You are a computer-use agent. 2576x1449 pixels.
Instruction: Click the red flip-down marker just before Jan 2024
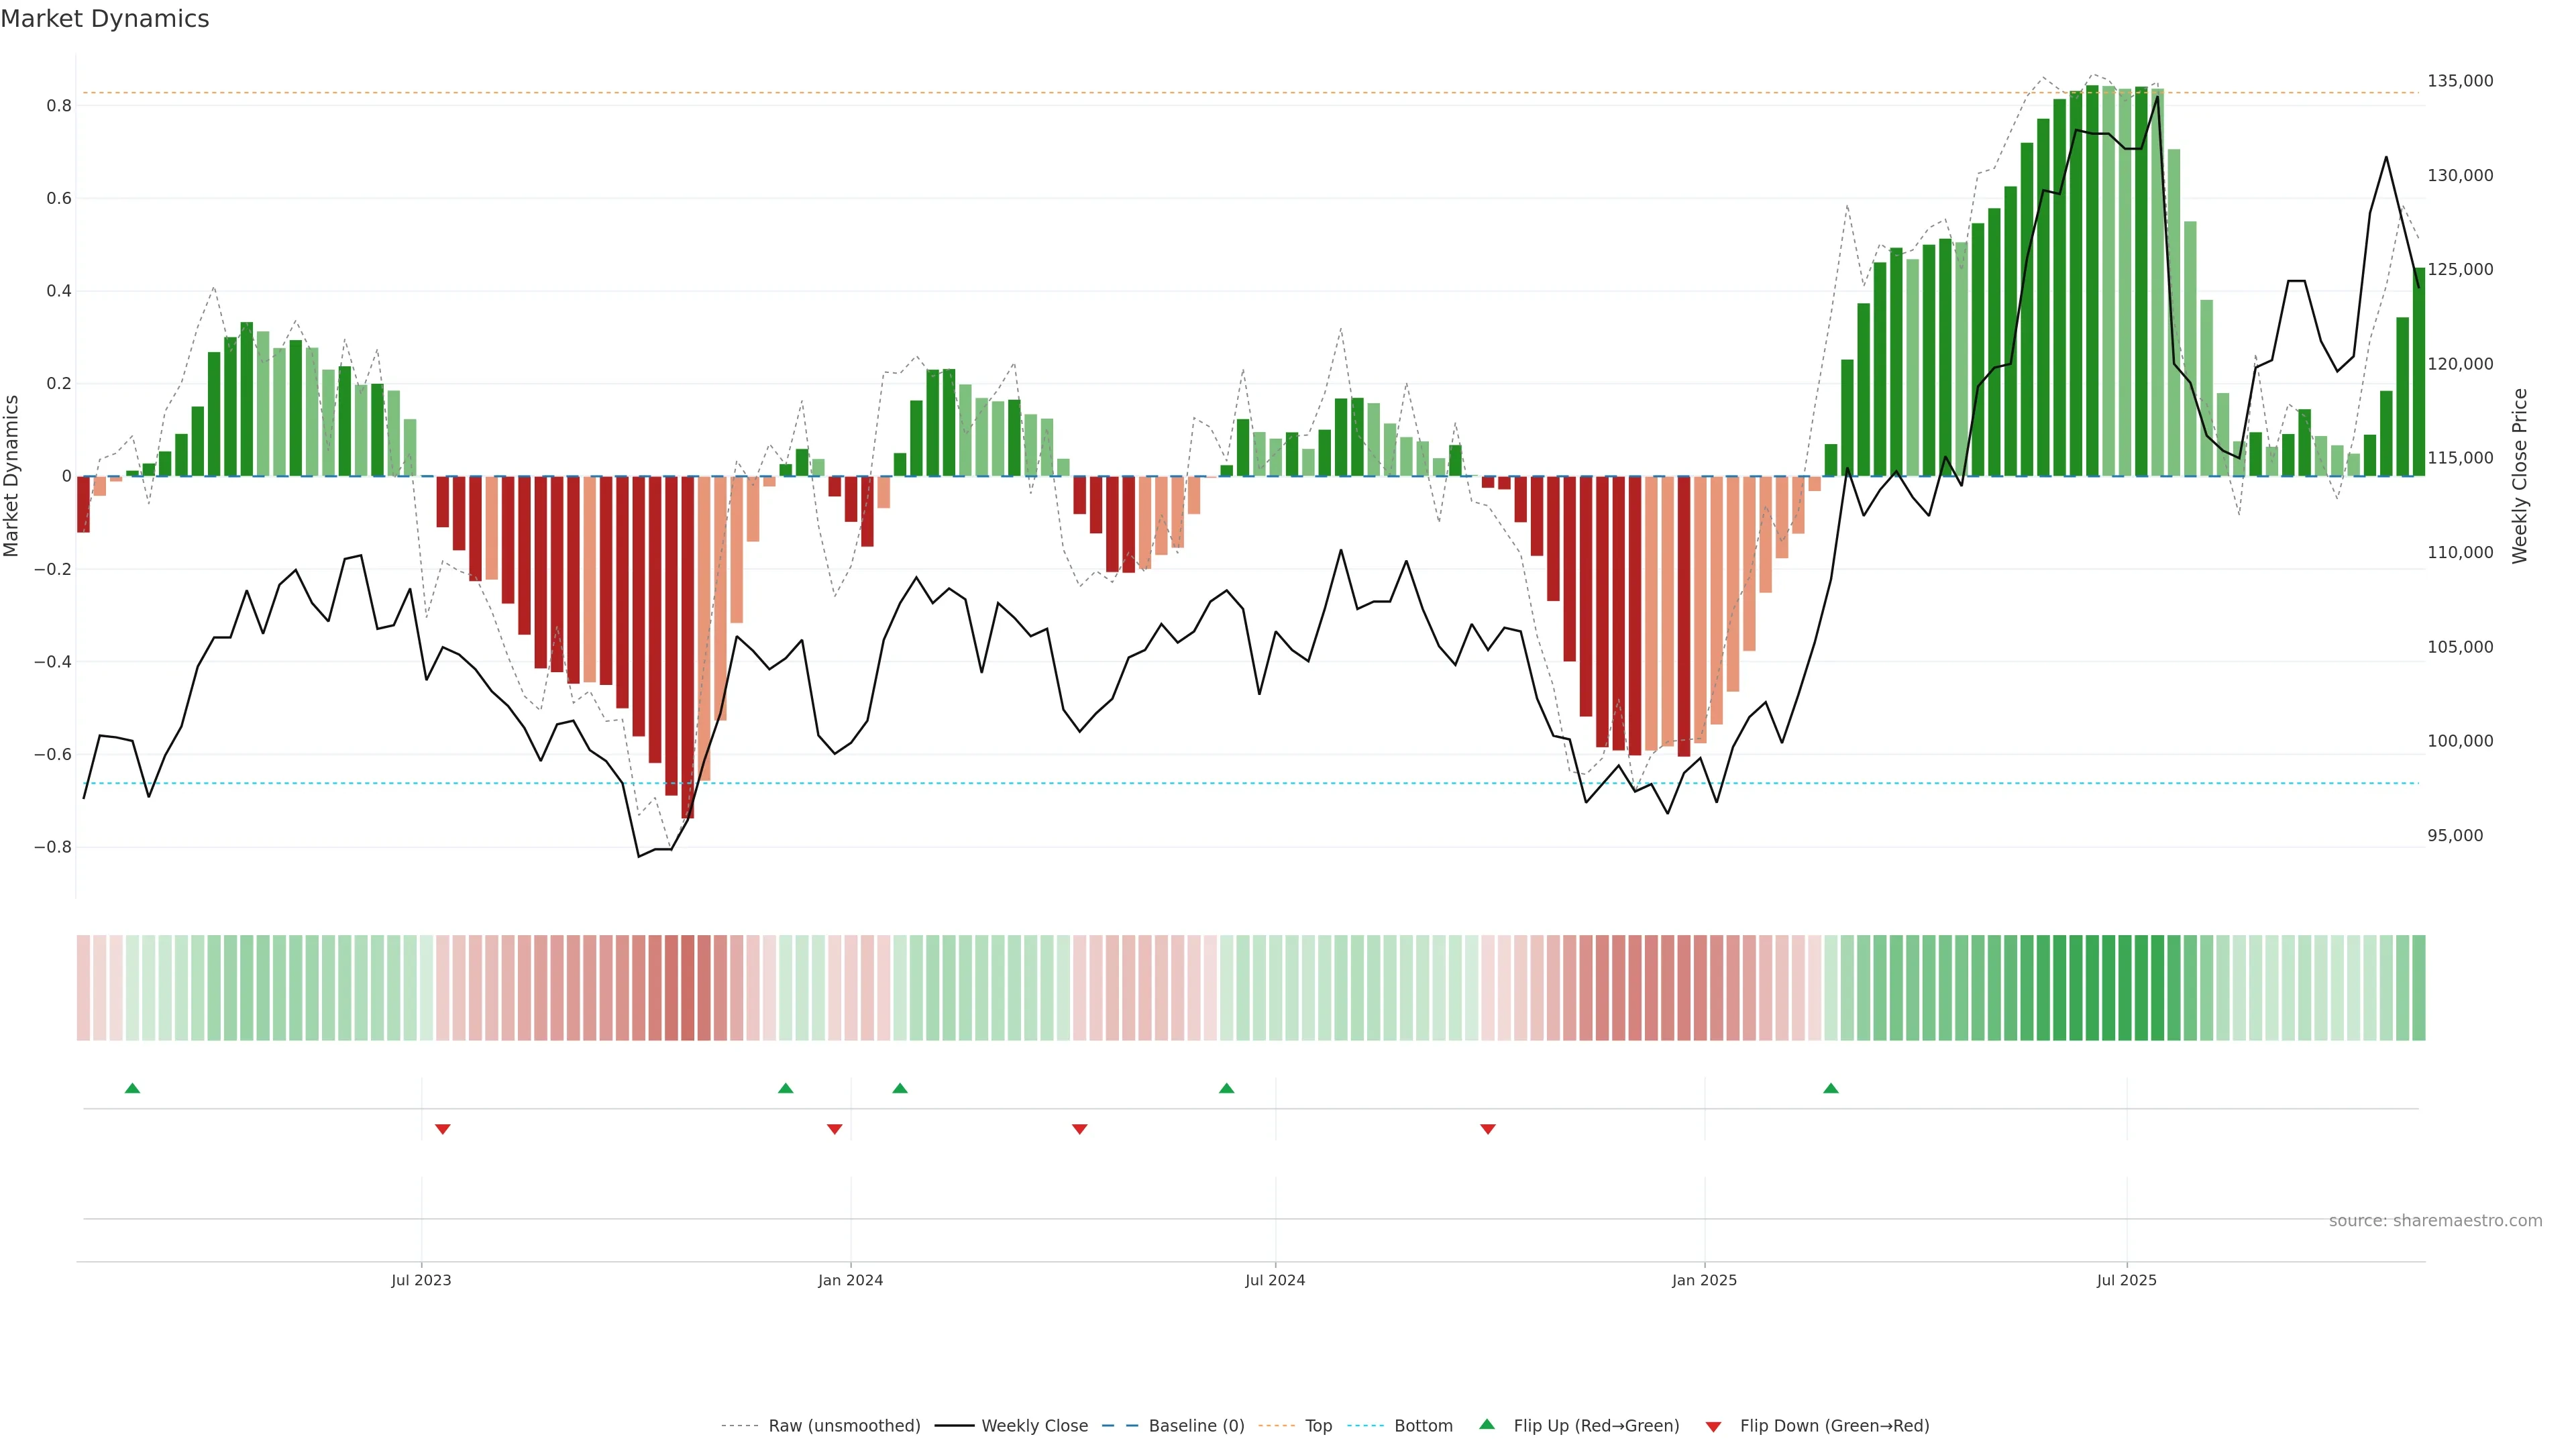click(835, 1129)
